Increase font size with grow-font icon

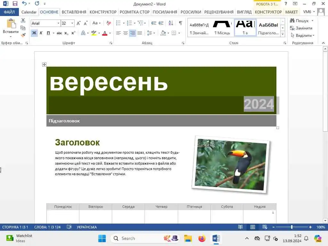(78, 23)
